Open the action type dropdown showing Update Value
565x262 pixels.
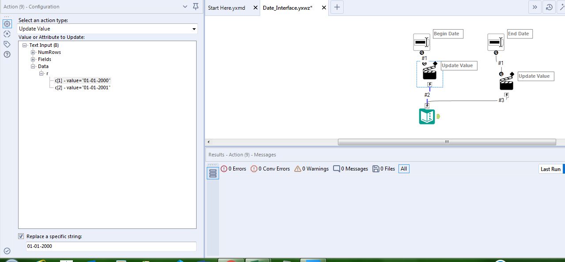click(193, 28)
